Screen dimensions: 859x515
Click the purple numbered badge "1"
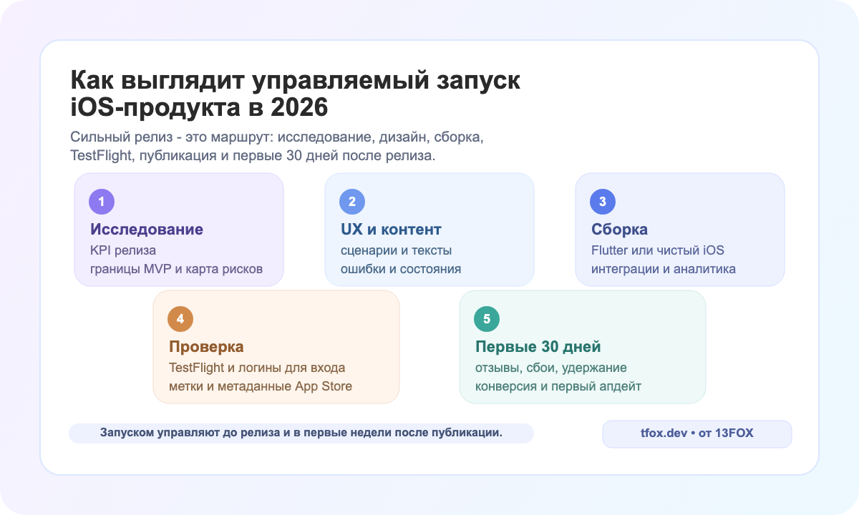101,202
